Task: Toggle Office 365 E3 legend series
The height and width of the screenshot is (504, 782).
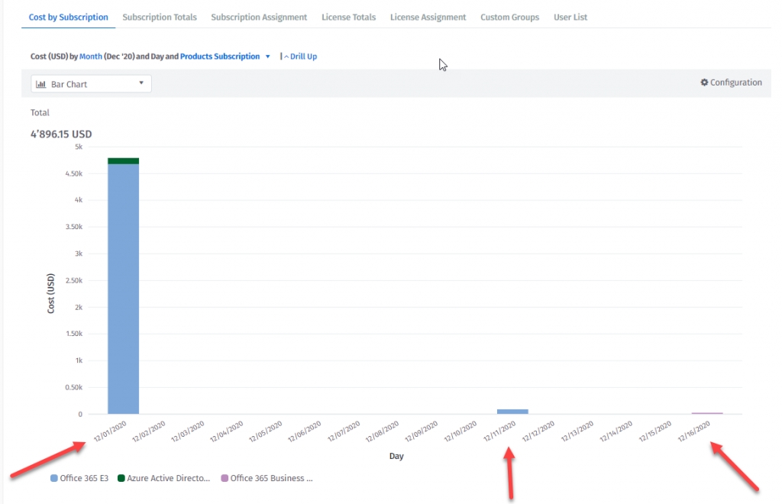Action: 79,479
